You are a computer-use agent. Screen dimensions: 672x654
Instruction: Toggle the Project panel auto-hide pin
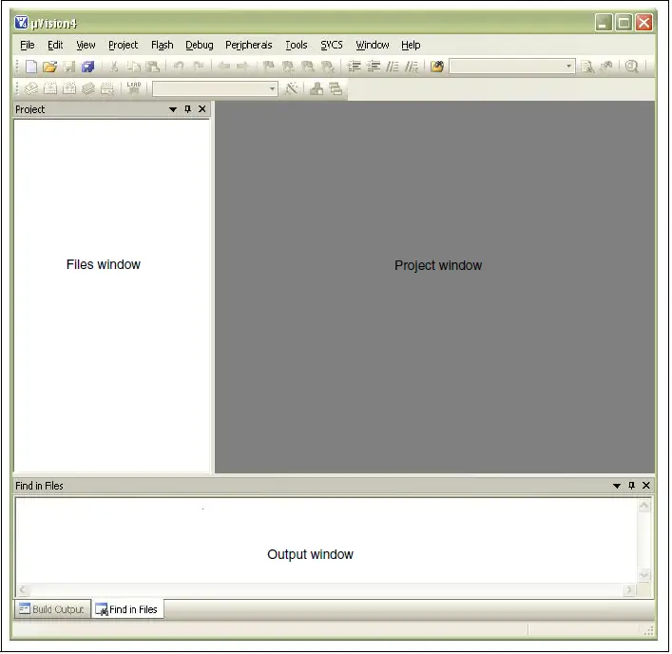click(x=187, y=109)
